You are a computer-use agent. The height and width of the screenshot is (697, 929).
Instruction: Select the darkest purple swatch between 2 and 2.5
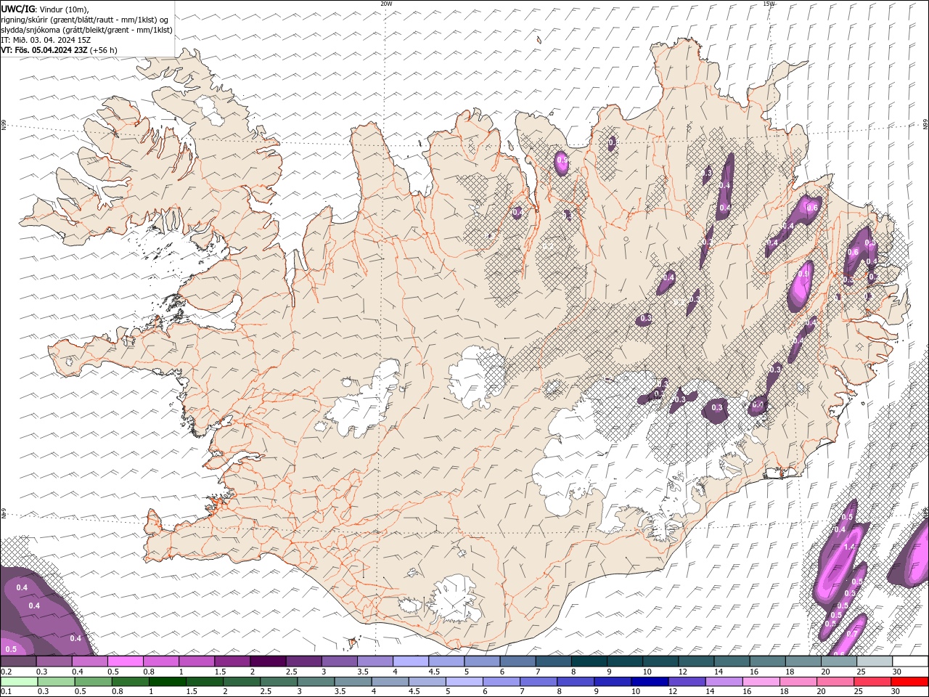268,661
